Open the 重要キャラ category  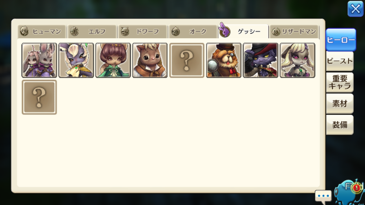(340, 82)
